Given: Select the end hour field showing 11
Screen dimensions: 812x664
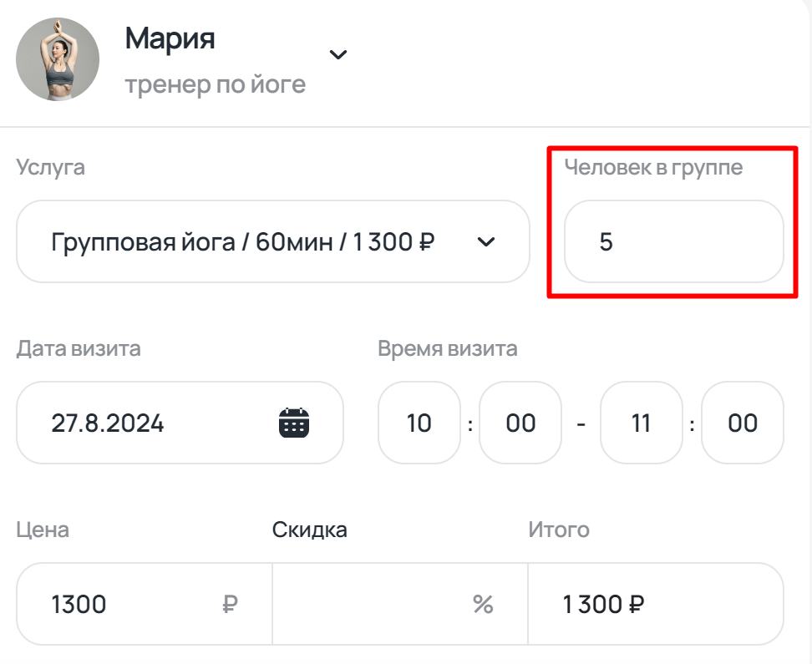Looking at the screenshot, I should click(x=641, y=423).
